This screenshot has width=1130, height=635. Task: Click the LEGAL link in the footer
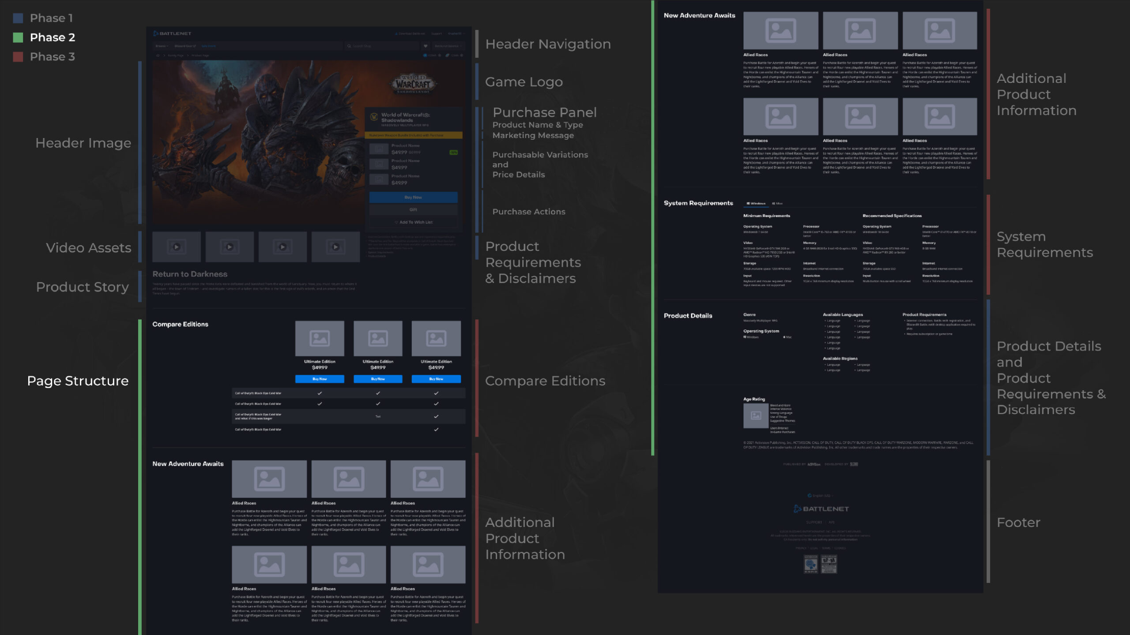point(814,548)
